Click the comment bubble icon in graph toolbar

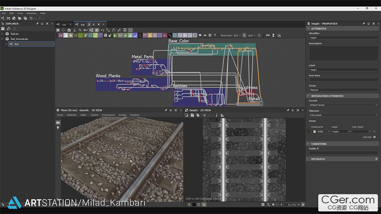[x=200, y=35]
